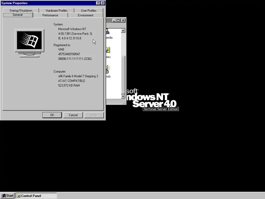This screenshot has width=265, height=199.
Task: Confirm with the OK button
Action: pos(52,115)
